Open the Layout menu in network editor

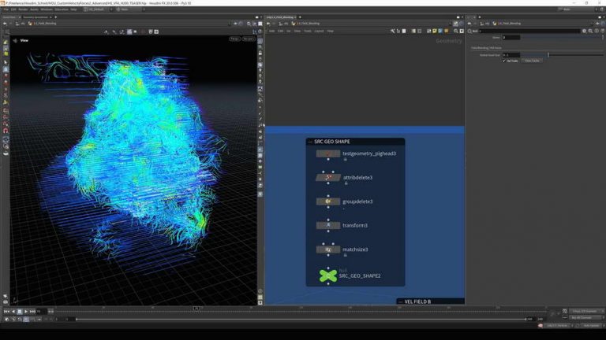click(319, 31)
